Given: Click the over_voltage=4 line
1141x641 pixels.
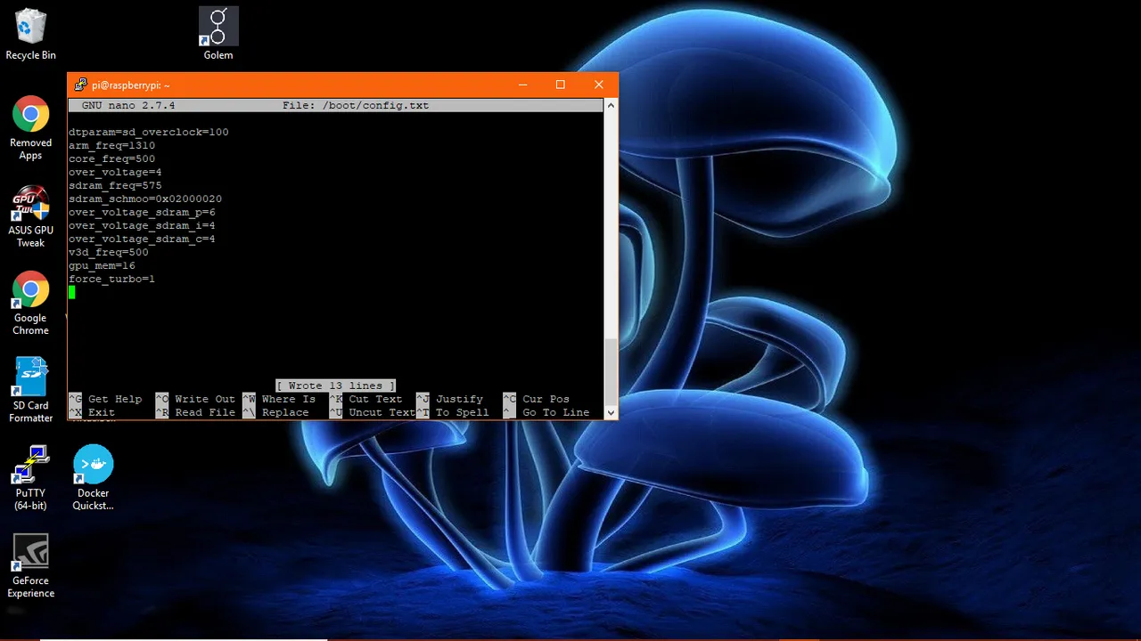Looking at the screenshot, I should pos(115,172).
